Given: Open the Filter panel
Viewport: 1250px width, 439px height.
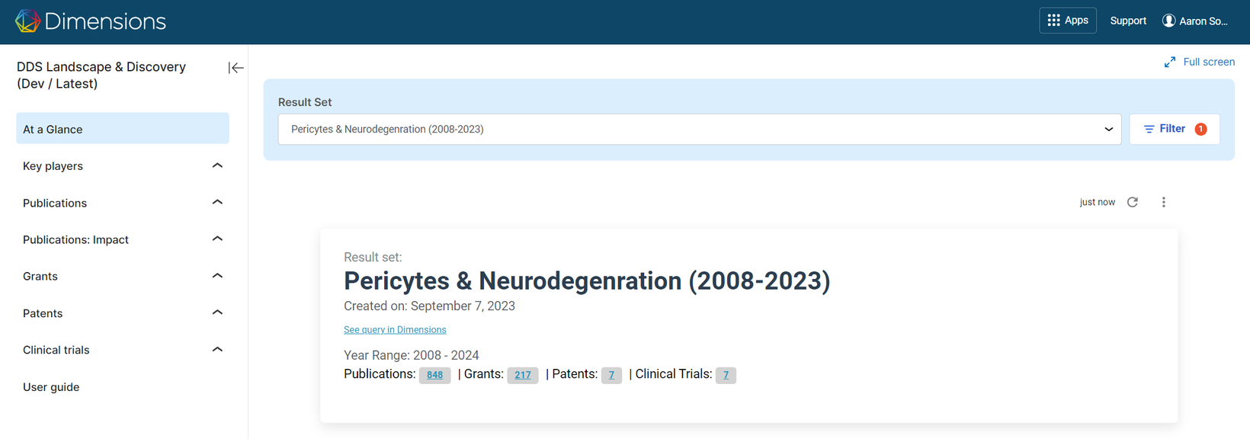Looking at the screenshot, I should click(1175, 129).
